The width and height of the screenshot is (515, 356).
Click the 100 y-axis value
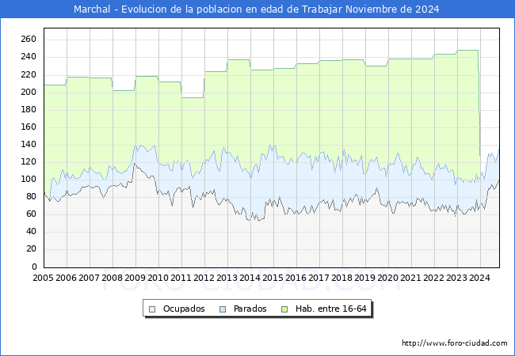tap(29, 180)
